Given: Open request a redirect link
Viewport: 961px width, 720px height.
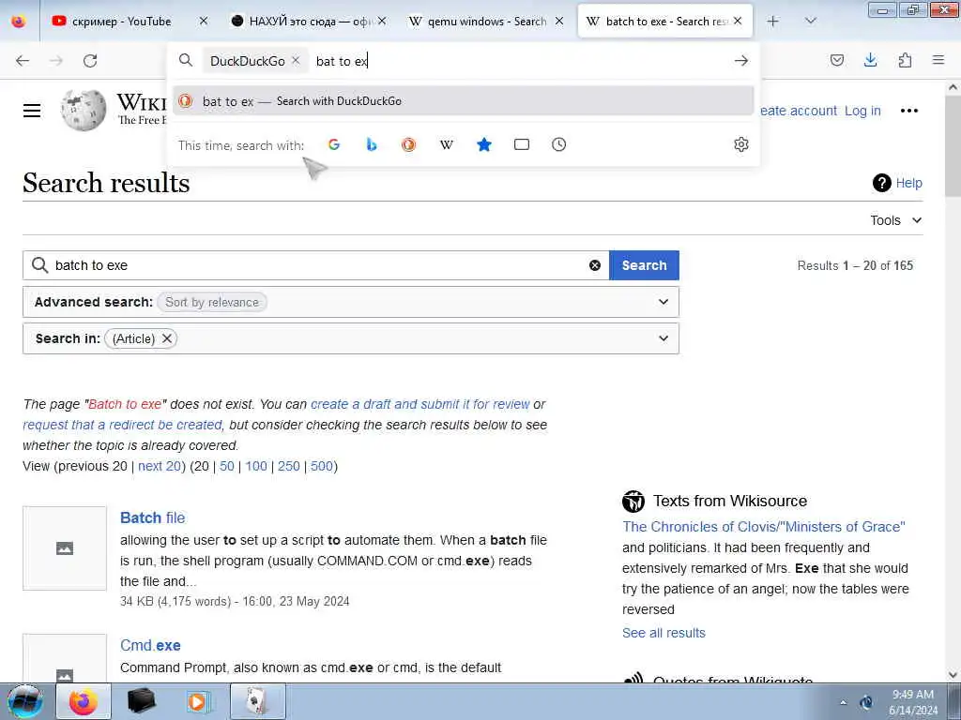Looking at the screenshot, I should pos(123,425).
